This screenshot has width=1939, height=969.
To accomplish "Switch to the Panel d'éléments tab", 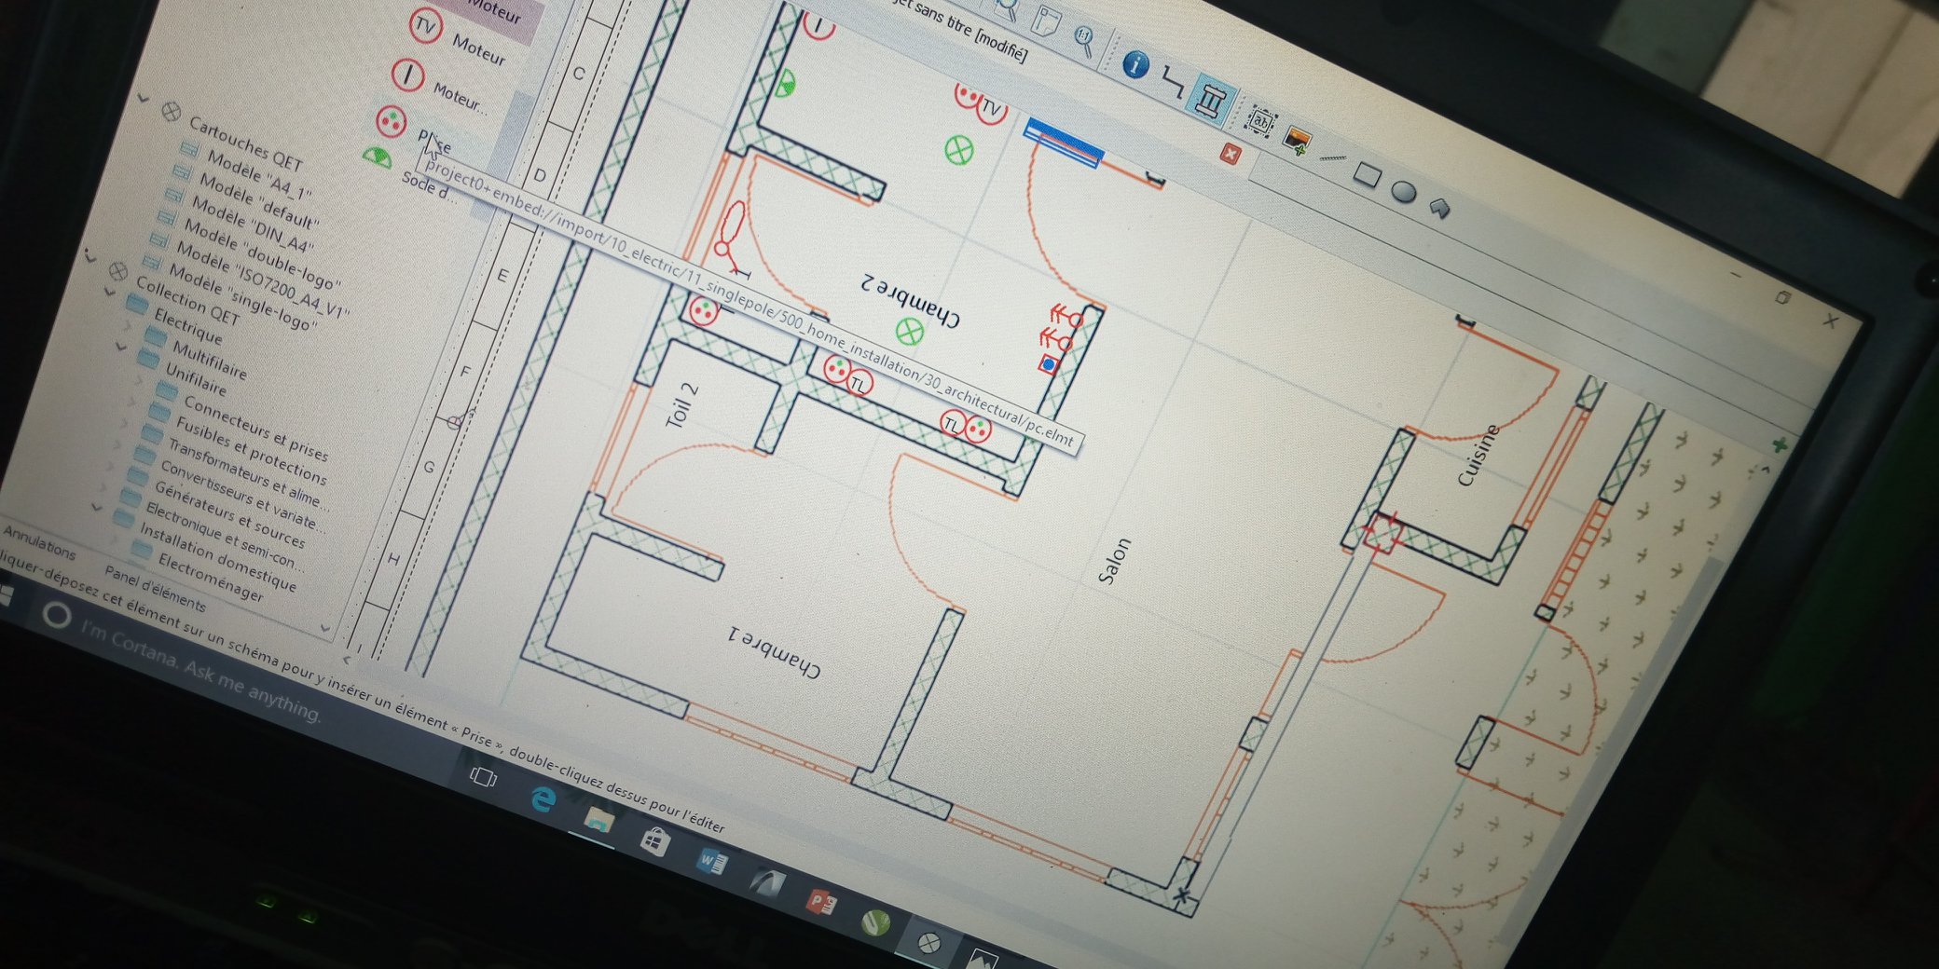I will click(154, 588).
